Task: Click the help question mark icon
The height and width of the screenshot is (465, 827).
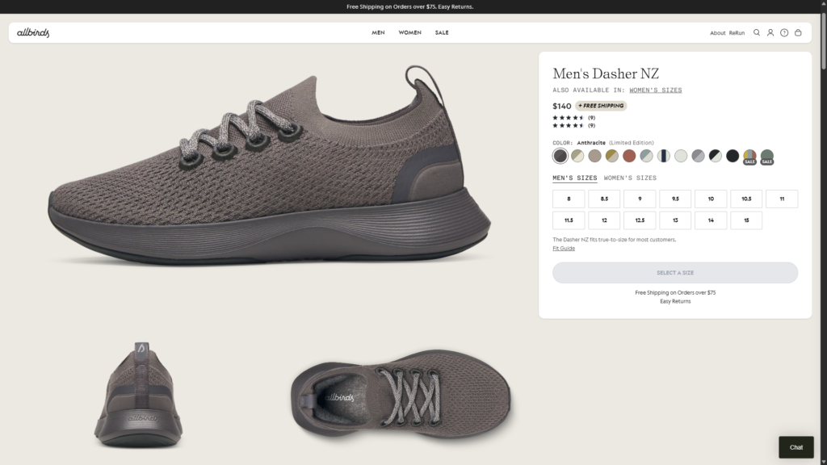Action: coord(784,33)
